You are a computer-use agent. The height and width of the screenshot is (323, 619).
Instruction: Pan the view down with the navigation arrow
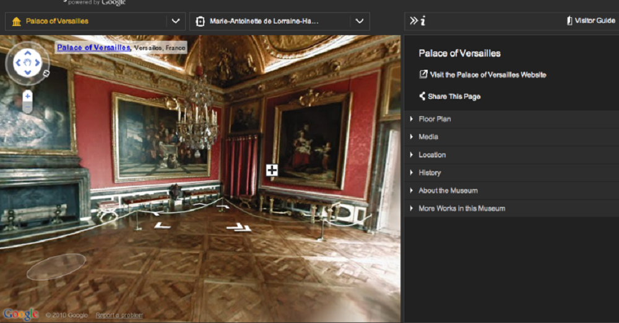tap(27, 72)
